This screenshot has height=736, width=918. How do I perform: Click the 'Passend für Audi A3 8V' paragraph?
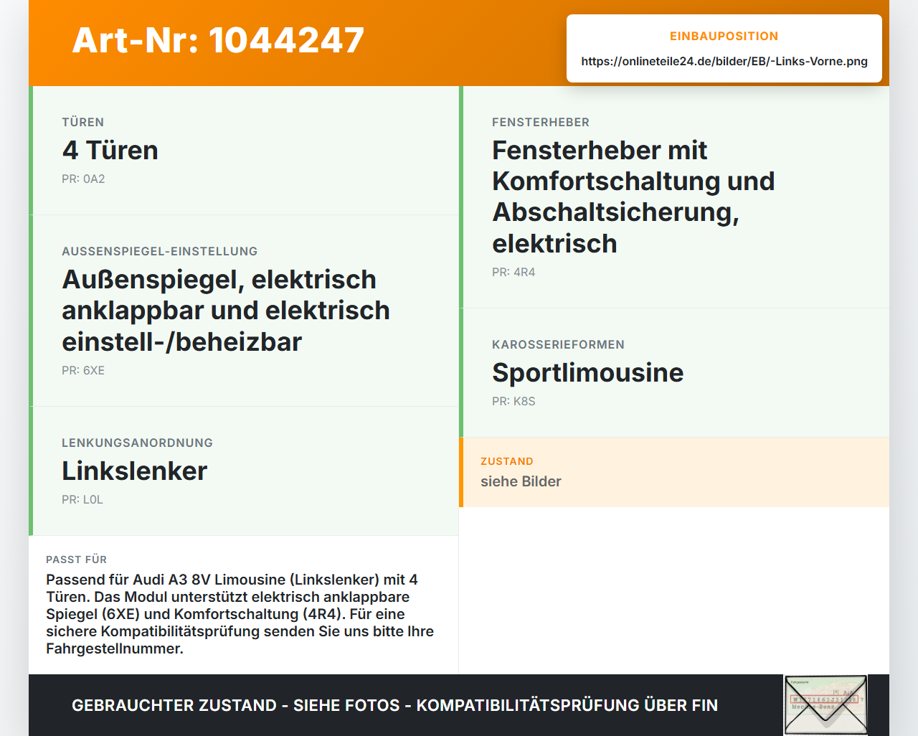[240, 614]
